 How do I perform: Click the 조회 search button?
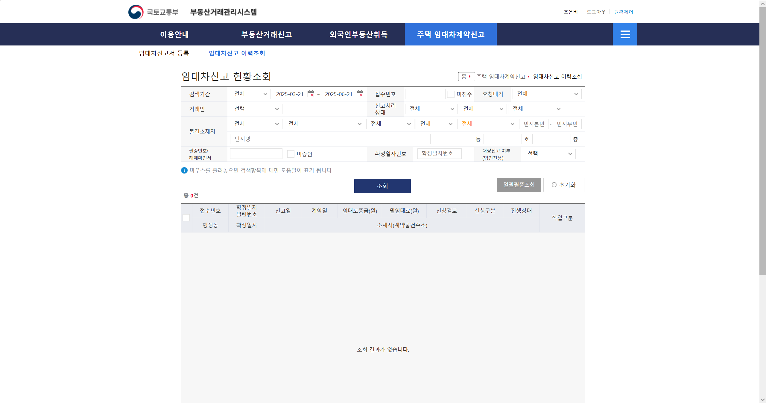pos(382,186)
